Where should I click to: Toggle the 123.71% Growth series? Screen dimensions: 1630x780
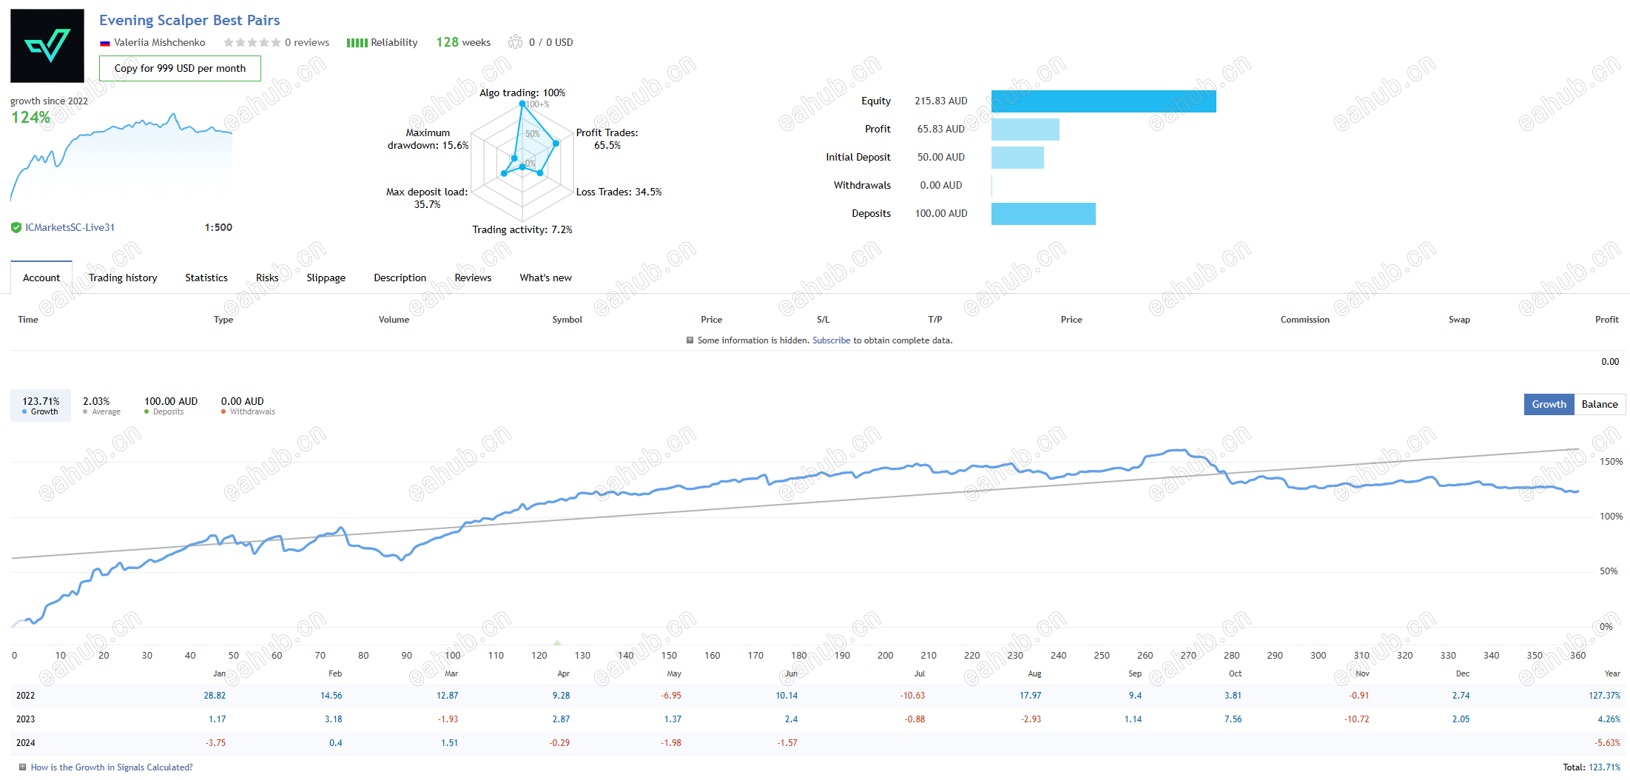41,406
